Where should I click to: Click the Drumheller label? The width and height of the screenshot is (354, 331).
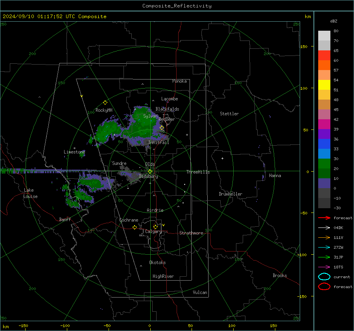230,194
